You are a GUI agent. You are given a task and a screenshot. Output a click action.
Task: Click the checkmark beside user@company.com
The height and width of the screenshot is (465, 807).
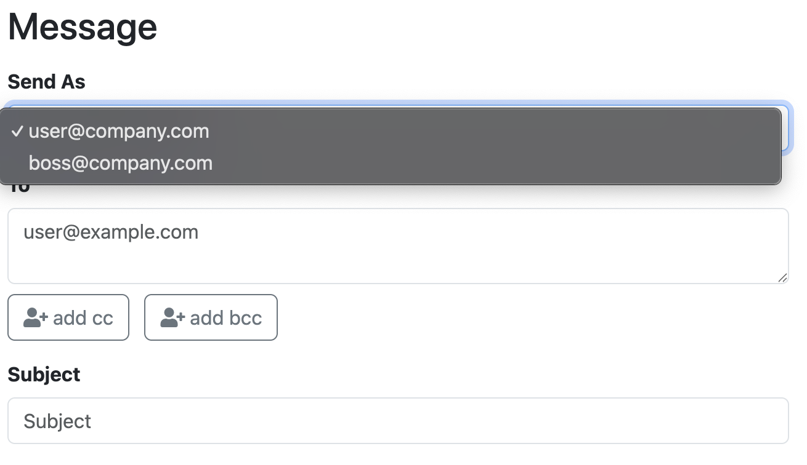(x=17, y=131)
